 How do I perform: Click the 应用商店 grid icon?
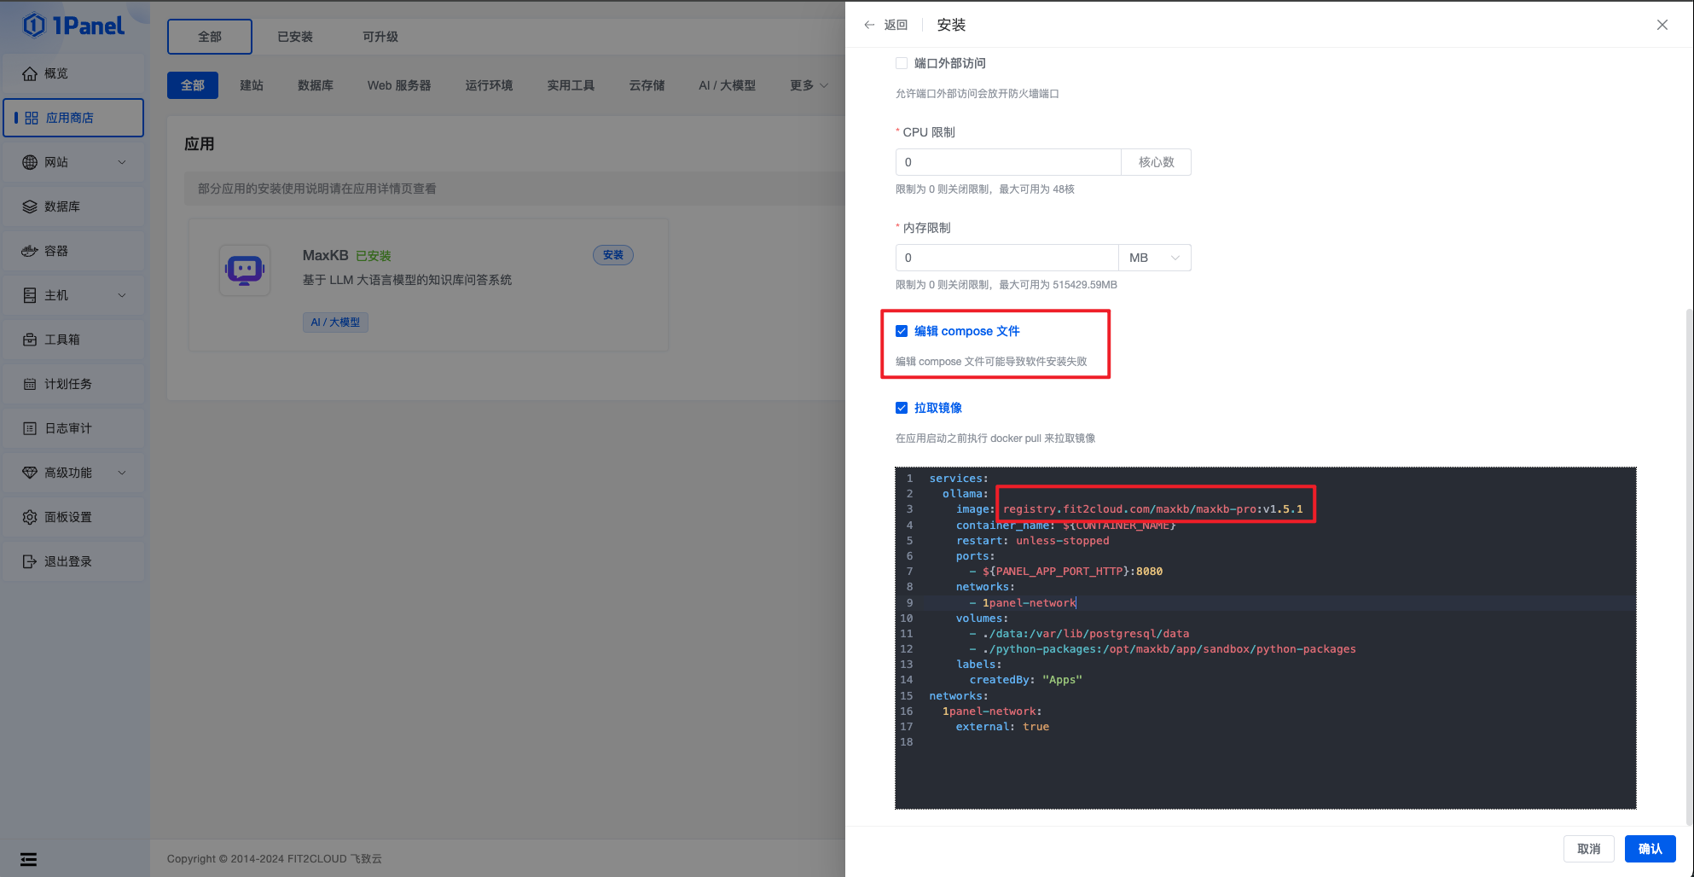pyautogui.click(x=32, y=118)
